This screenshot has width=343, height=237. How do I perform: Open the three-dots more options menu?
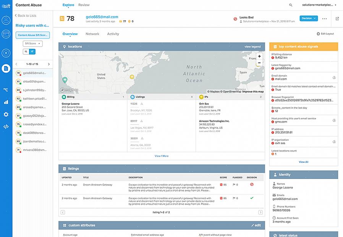coord(325,18)
